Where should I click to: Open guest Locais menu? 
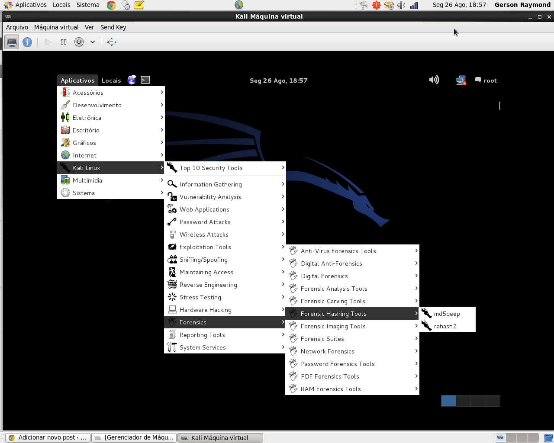pos(111,80)
